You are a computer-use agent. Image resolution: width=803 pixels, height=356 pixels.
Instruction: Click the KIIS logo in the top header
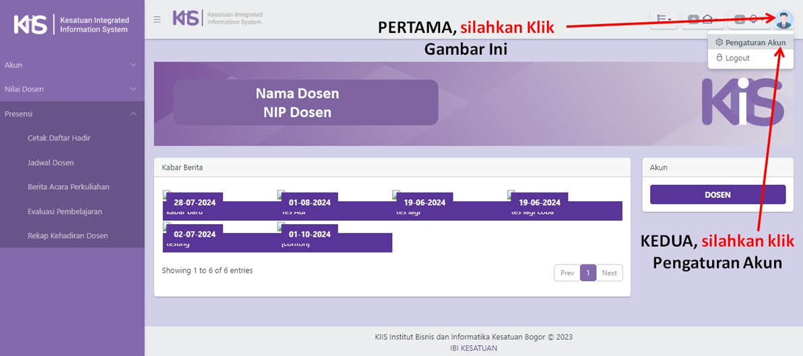[218, 18]
